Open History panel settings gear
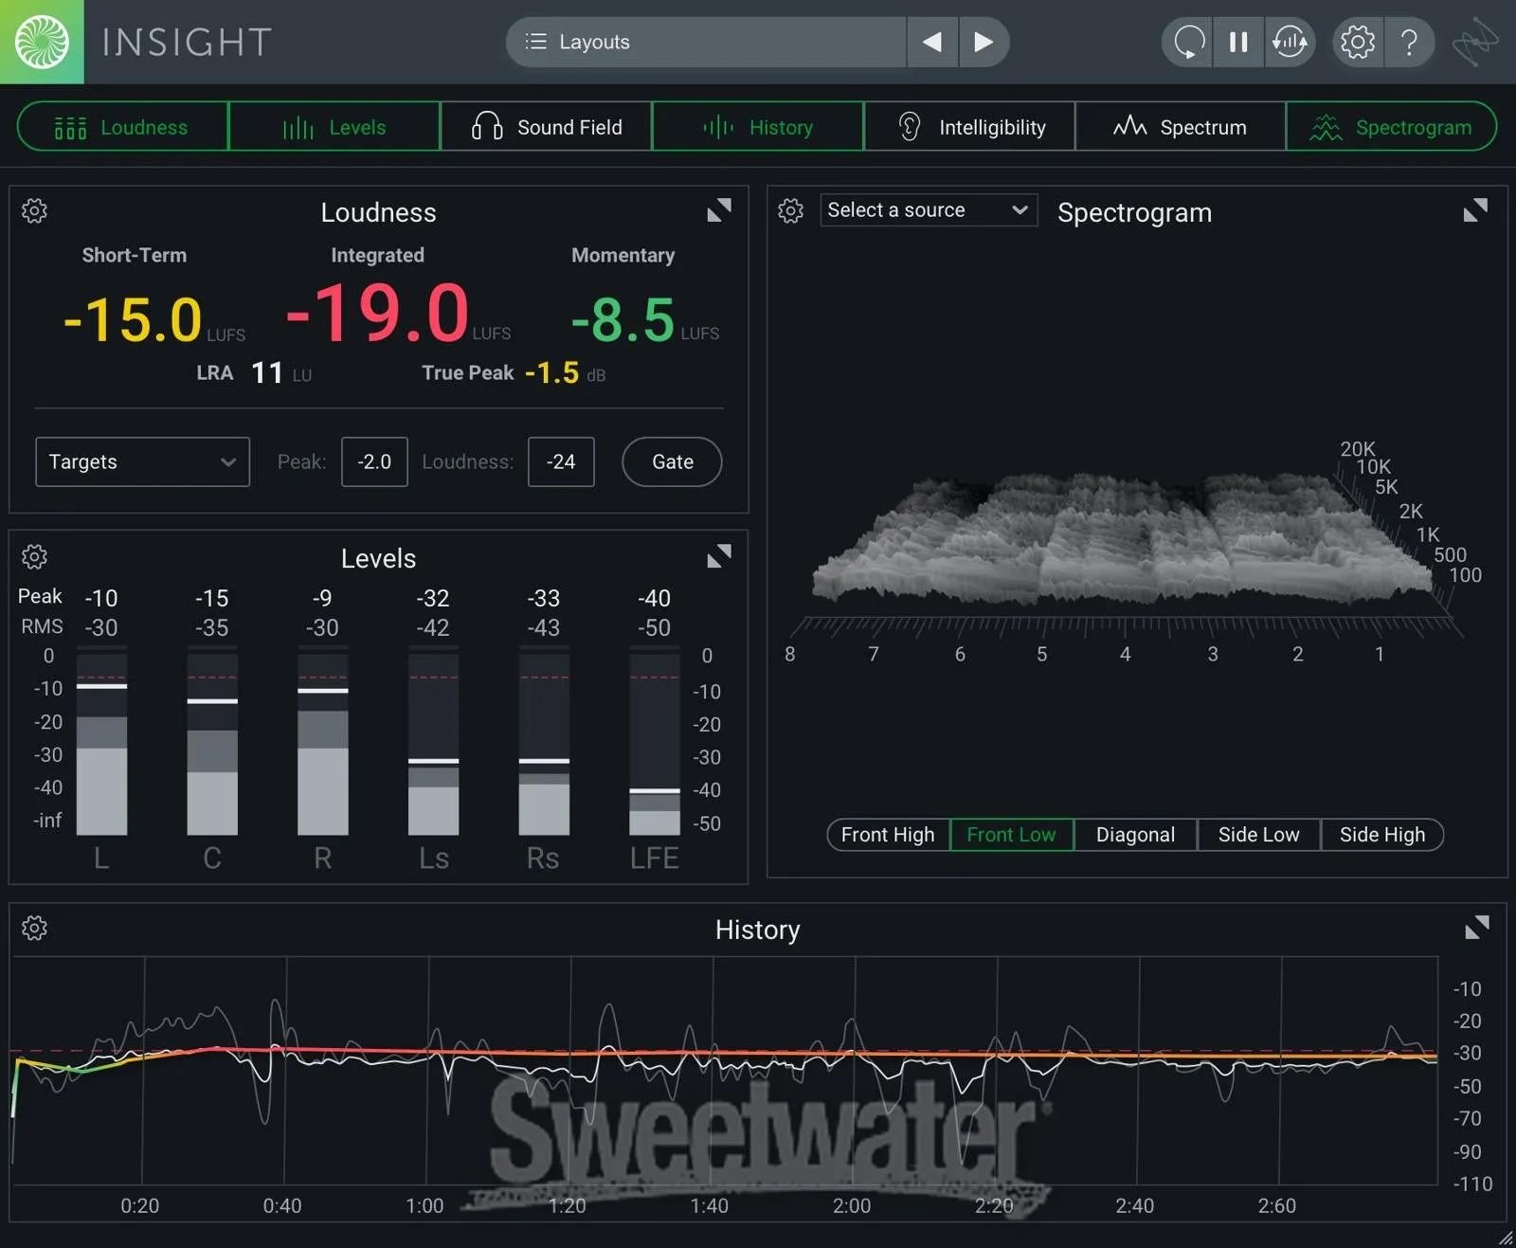 click(x=34, y=928)
